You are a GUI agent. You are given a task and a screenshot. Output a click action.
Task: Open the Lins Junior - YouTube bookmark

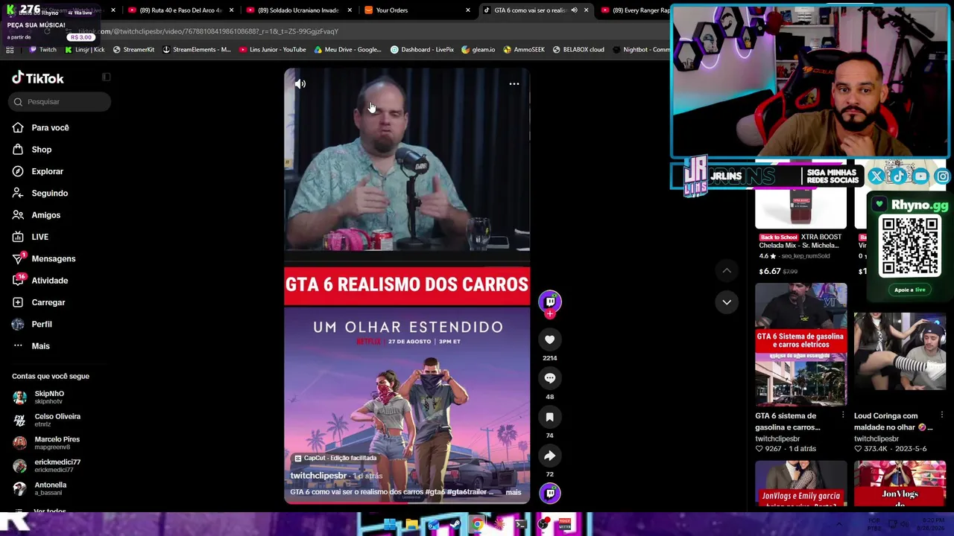[272, 50]
